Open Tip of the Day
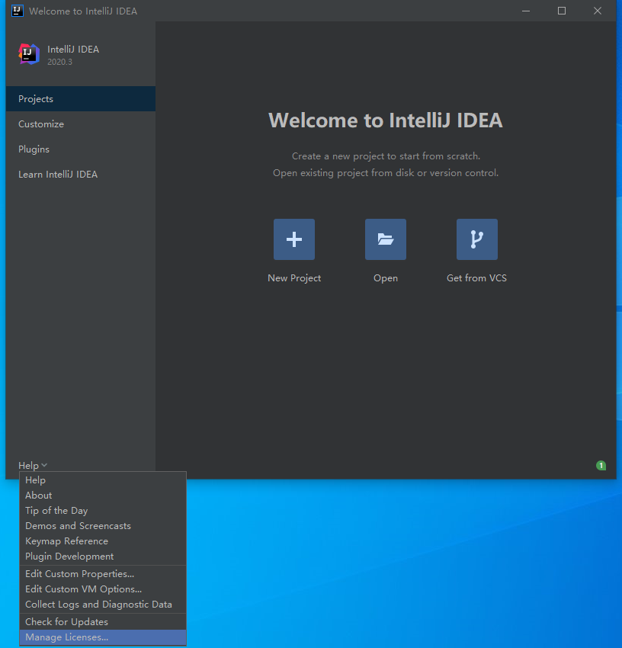 (x=103, y=510)
